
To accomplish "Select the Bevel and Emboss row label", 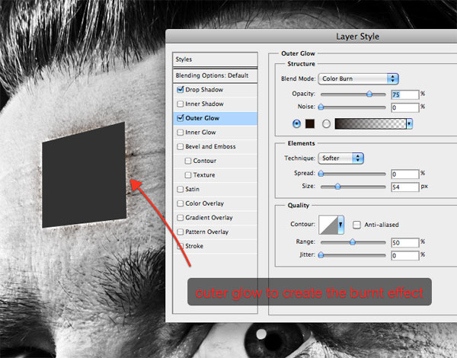I will 210,146.
